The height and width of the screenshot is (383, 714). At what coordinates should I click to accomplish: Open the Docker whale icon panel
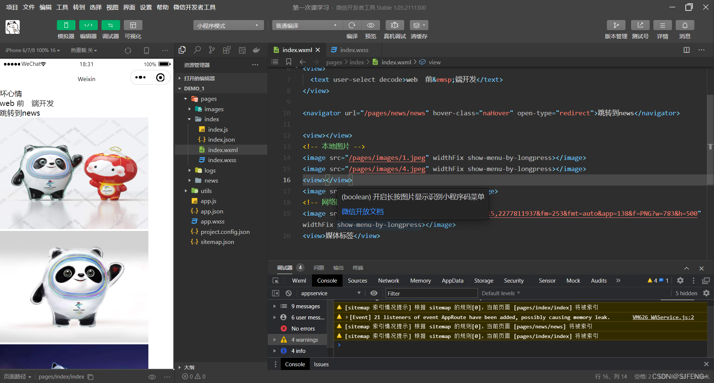tap(256, 50)
